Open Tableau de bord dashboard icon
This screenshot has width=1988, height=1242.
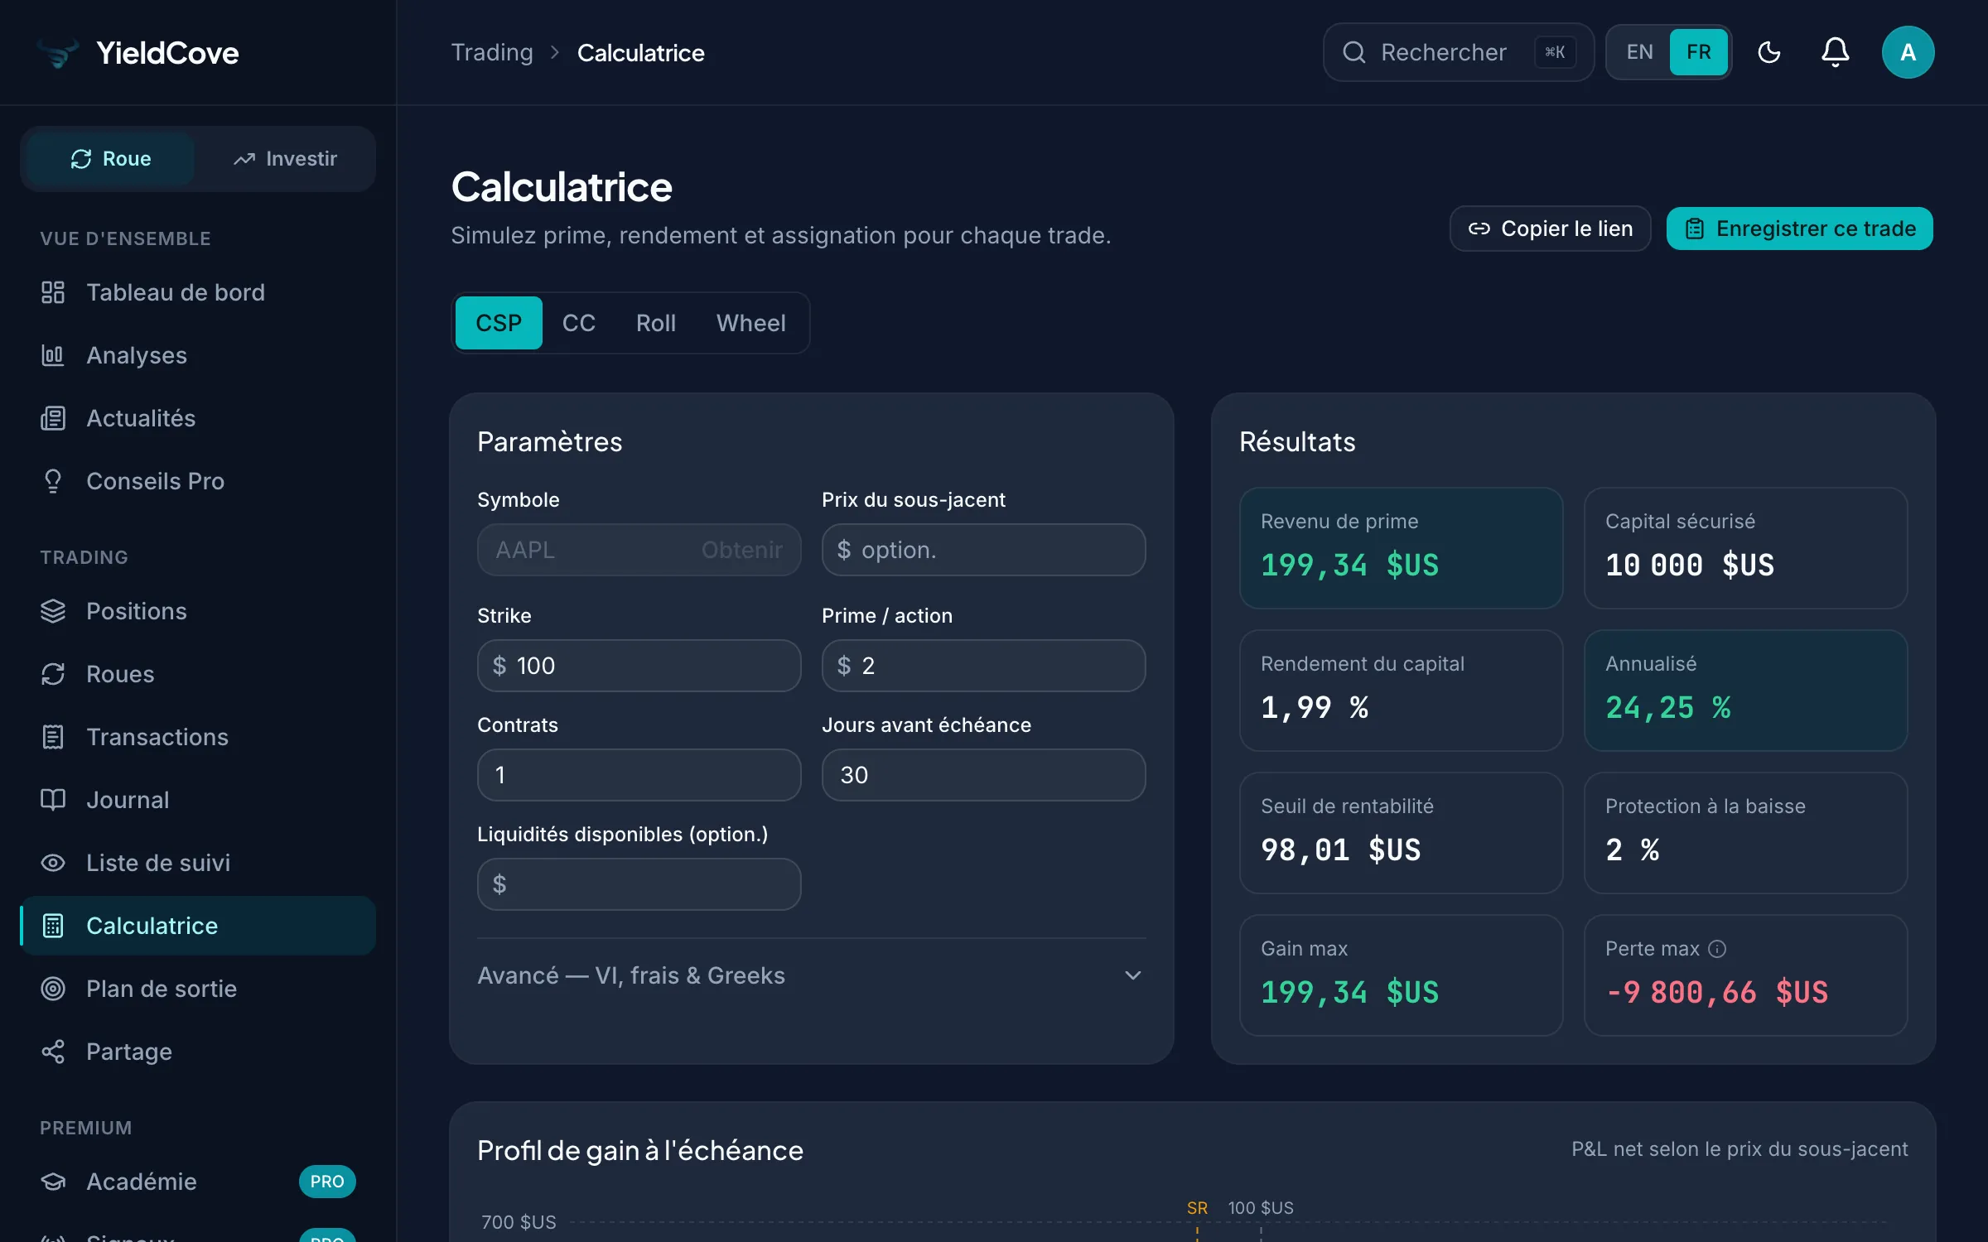pyautogui.click(x=53, y=292)
